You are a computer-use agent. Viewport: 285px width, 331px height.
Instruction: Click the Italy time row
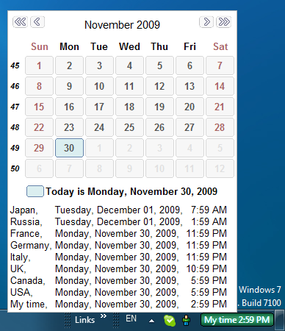(118, 257)
